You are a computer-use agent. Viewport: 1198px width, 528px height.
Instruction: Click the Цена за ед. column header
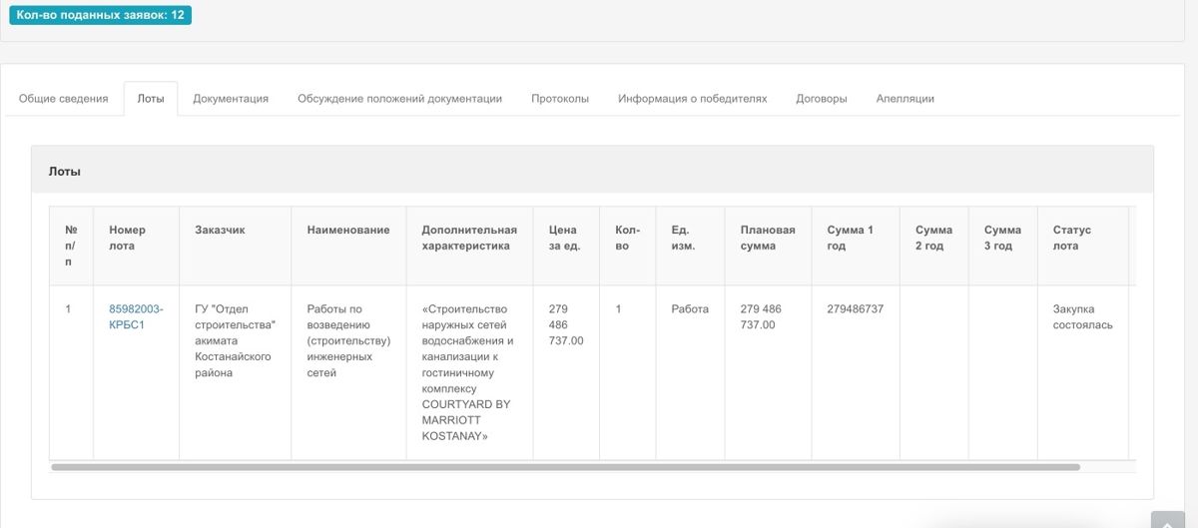point(563,238)
